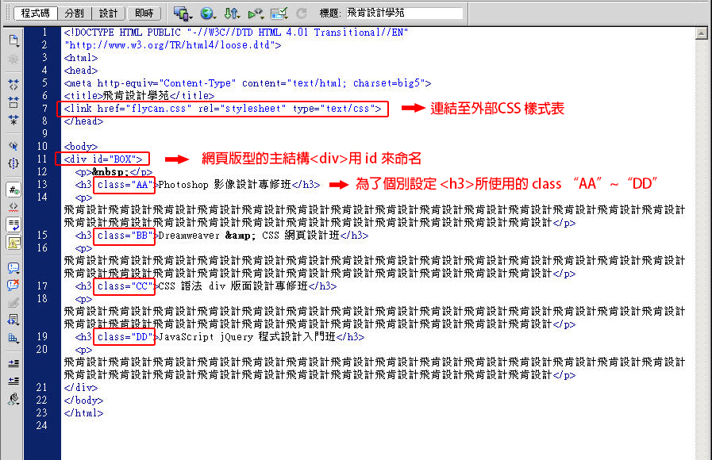Select the parent tag icon
Screen dimensions: 712x460
(x=13, y=146)
